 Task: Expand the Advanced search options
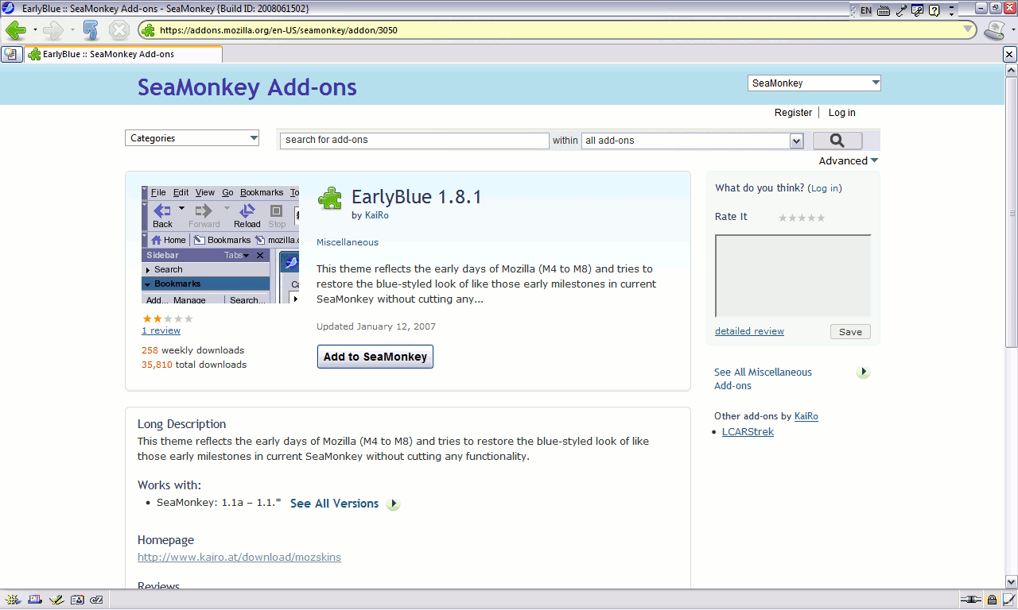pos(849,160)
